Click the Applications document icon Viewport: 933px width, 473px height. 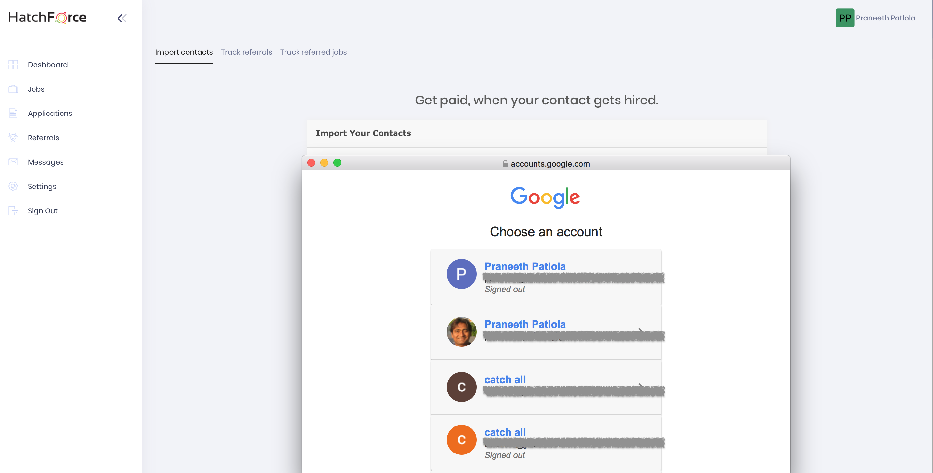point(13,113)
